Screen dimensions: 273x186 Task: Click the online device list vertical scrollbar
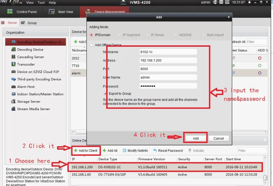[265, 178]
